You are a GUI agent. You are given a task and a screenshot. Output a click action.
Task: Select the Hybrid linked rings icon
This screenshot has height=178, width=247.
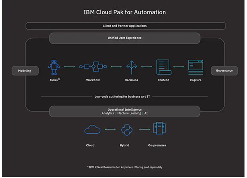pyautogui.click(x=127, y=130)
